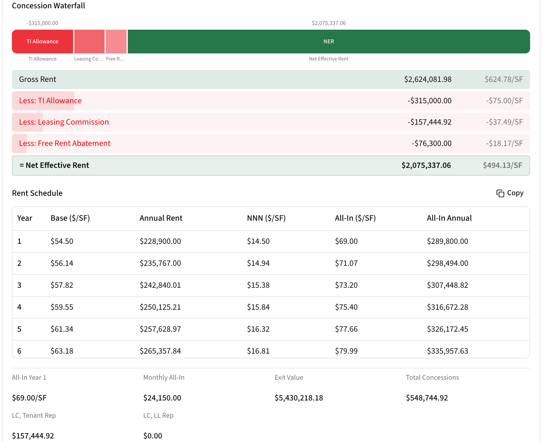Click year 6 annual rent $265,357.84
The width and height of the screenshot is (542, 442).
[x=160, y=351]
